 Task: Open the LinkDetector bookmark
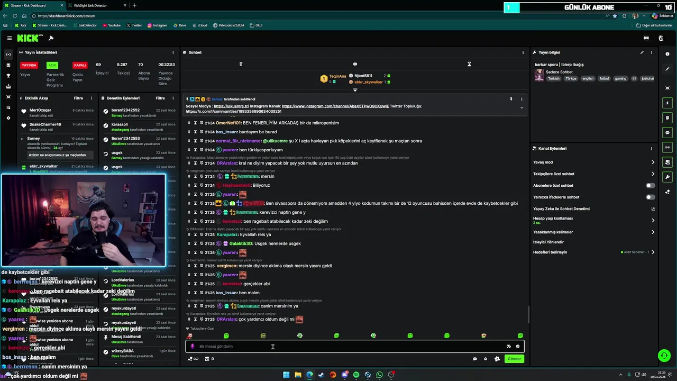85,25
